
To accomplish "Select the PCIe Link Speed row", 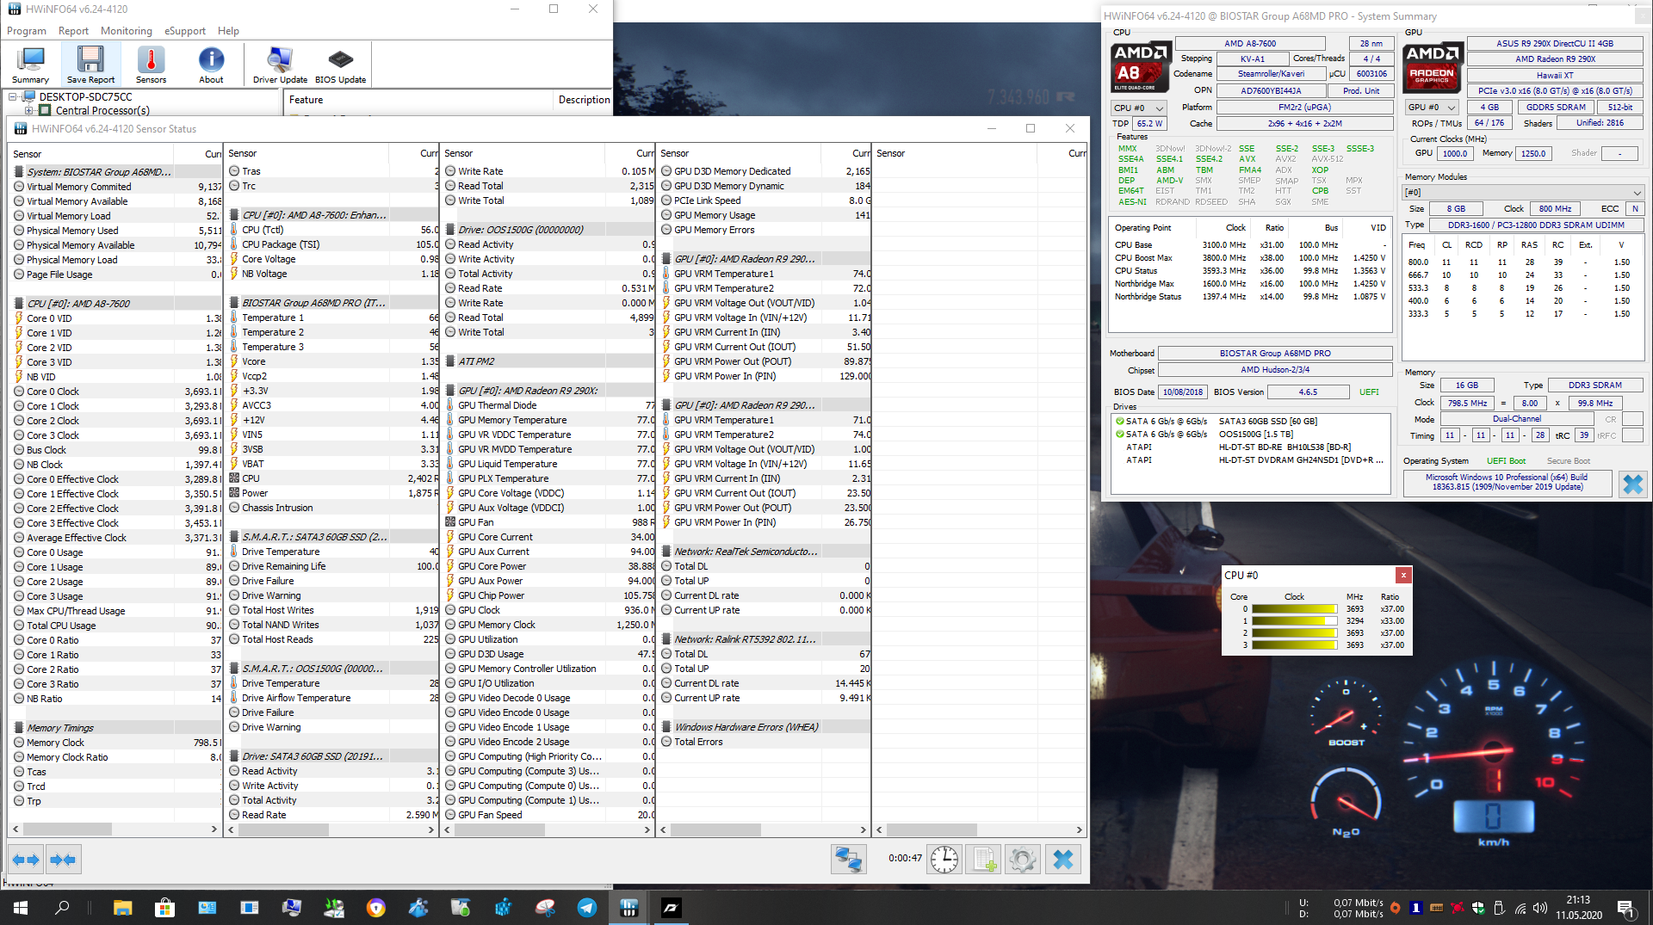I will point(765,200).
